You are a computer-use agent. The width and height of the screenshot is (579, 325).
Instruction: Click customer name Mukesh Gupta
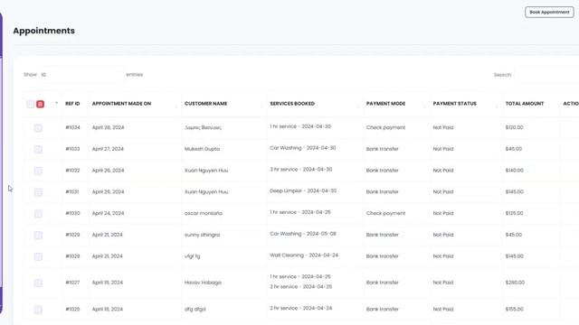(202, 149)
